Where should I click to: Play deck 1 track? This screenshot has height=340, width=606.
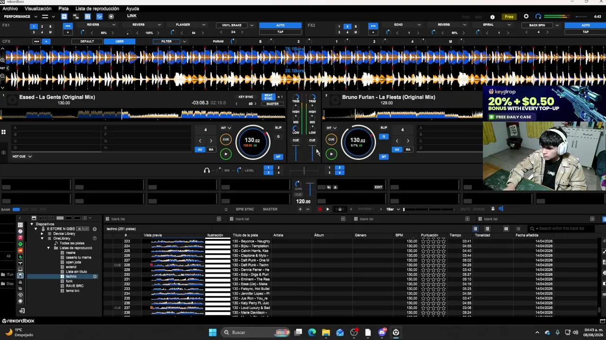pos(226,153)
